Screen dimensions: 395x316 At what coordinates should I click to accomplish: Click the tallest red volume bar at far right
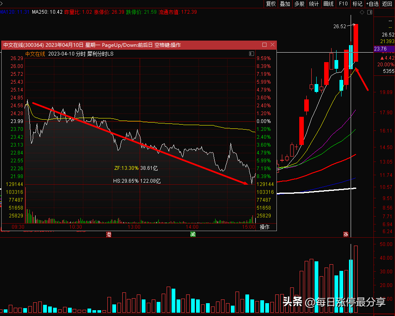click(x=356, y=279)
